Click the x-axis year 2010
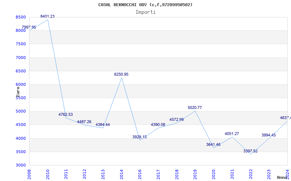 [48, 174]
